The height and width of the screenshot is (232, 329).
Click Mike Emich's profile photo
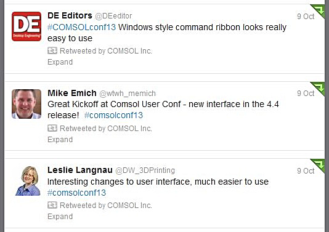coord(26,104)
